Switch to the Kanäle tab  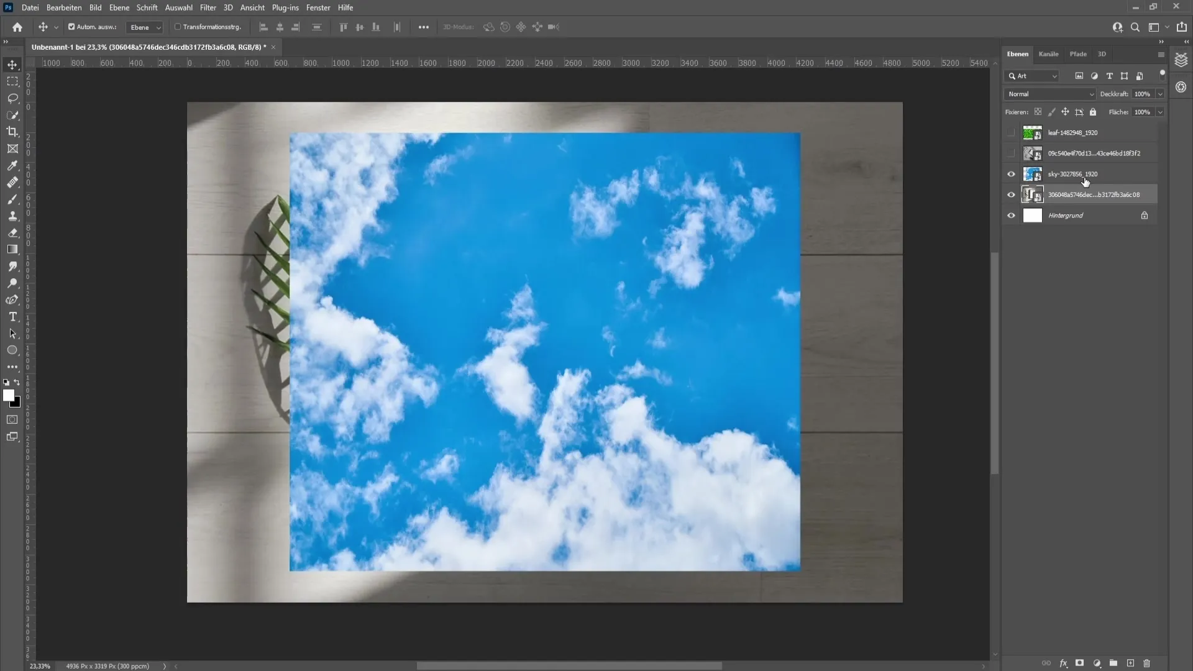point(1048,54)
